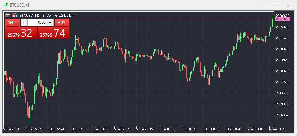This screenshot has height=136, width=297.
Task: Click the 5 Jun 23:29 time label
Action: (x=122, y=129)
